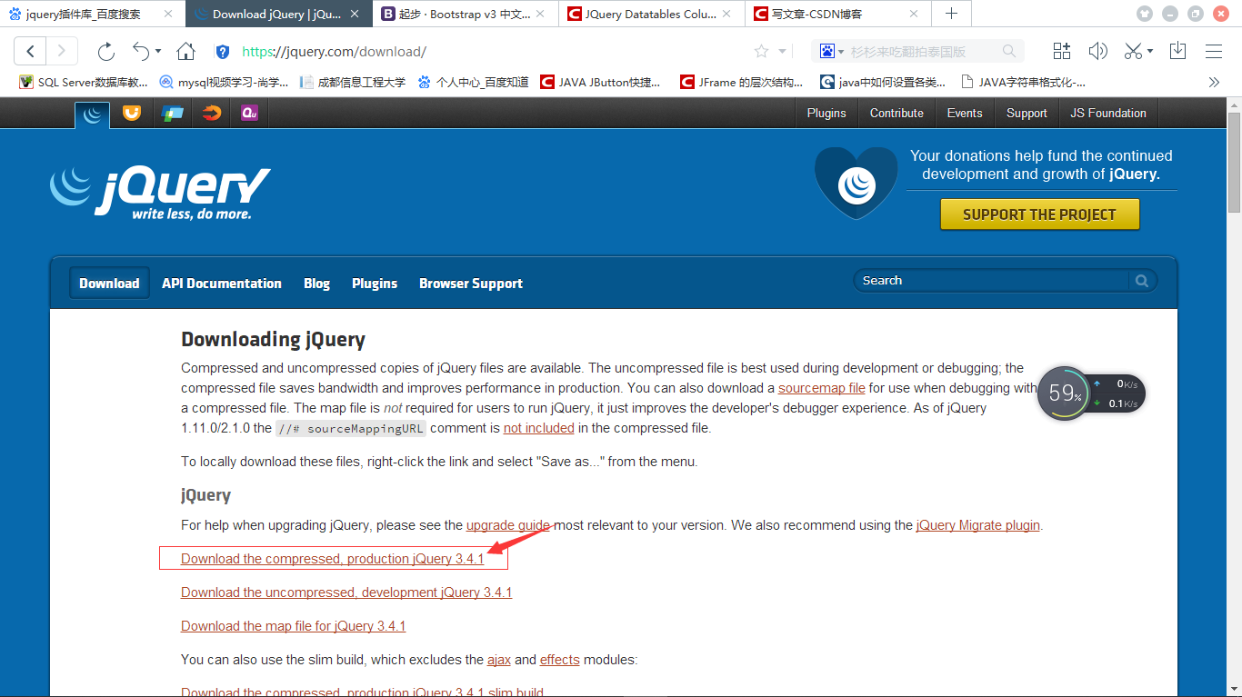Click the HTTPS security shield icon
This screenshot has height=697, width=1242.
[223, 52]
